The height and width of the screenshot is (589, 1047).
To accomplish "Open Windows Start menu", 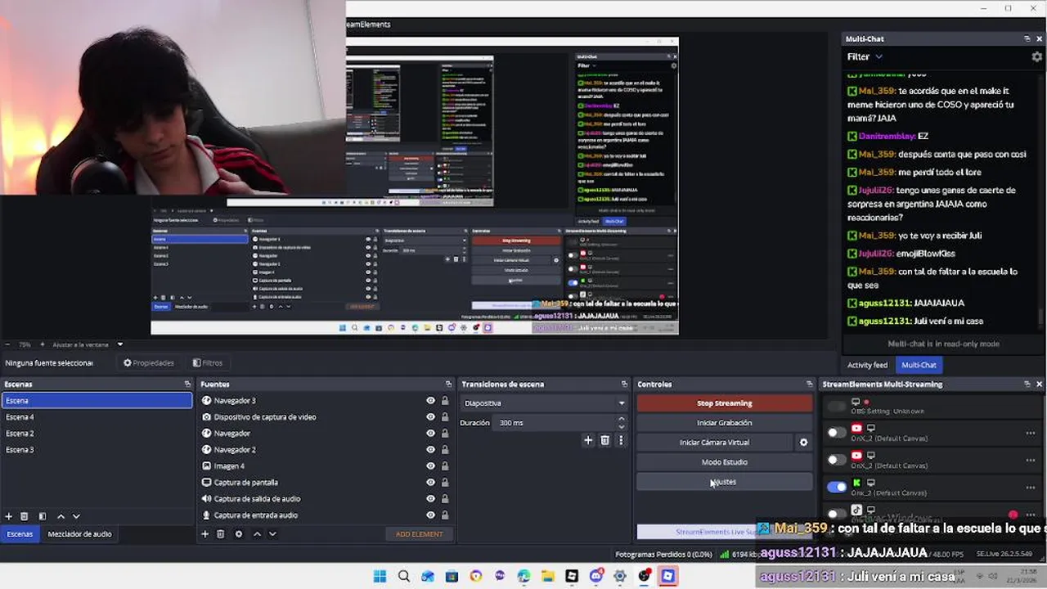I will [x=380, y=577].
